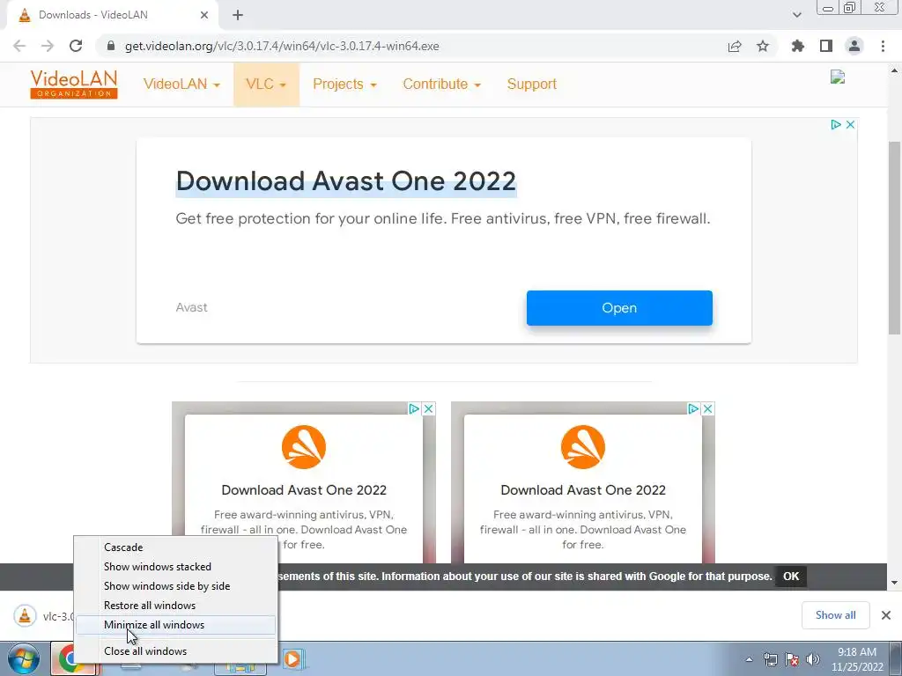Click the Chrome forward arrow
Viewport: 902px width, 676px height.
coord(48,46)
